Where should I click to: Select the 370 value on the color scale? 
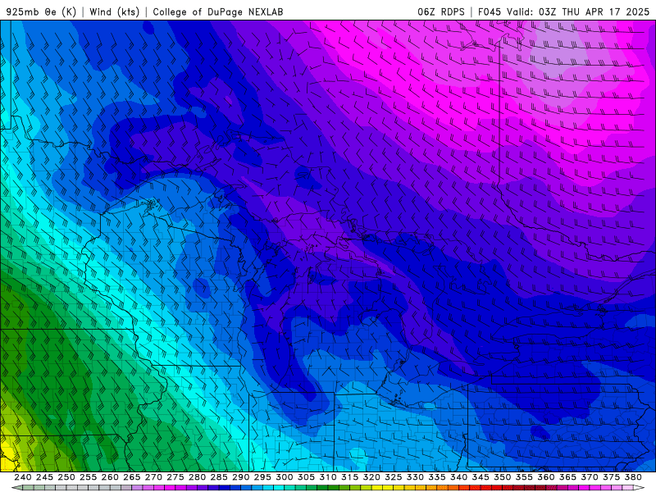[590, 477]
